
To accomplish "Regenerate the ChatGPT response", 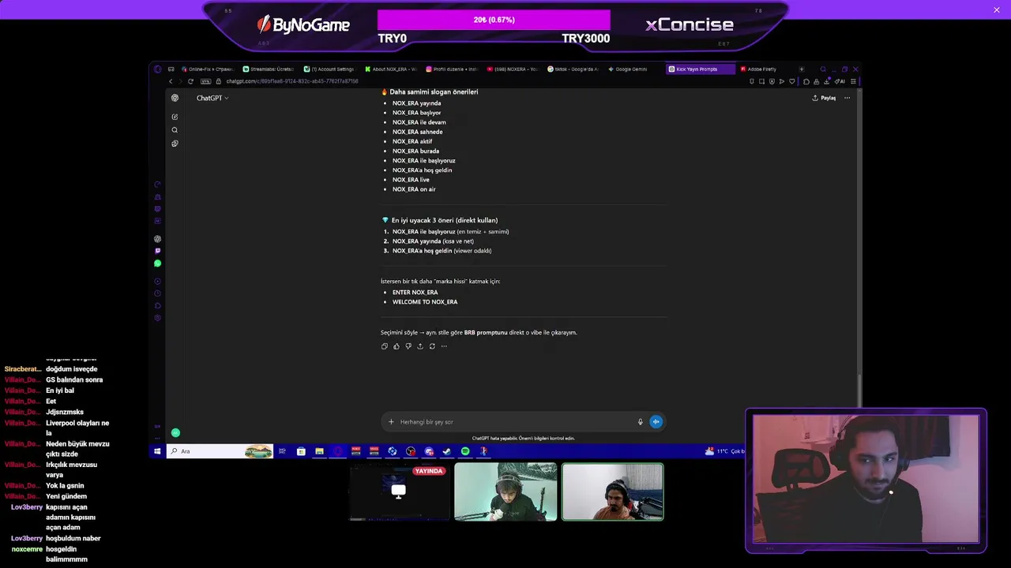I will point(432,346).
